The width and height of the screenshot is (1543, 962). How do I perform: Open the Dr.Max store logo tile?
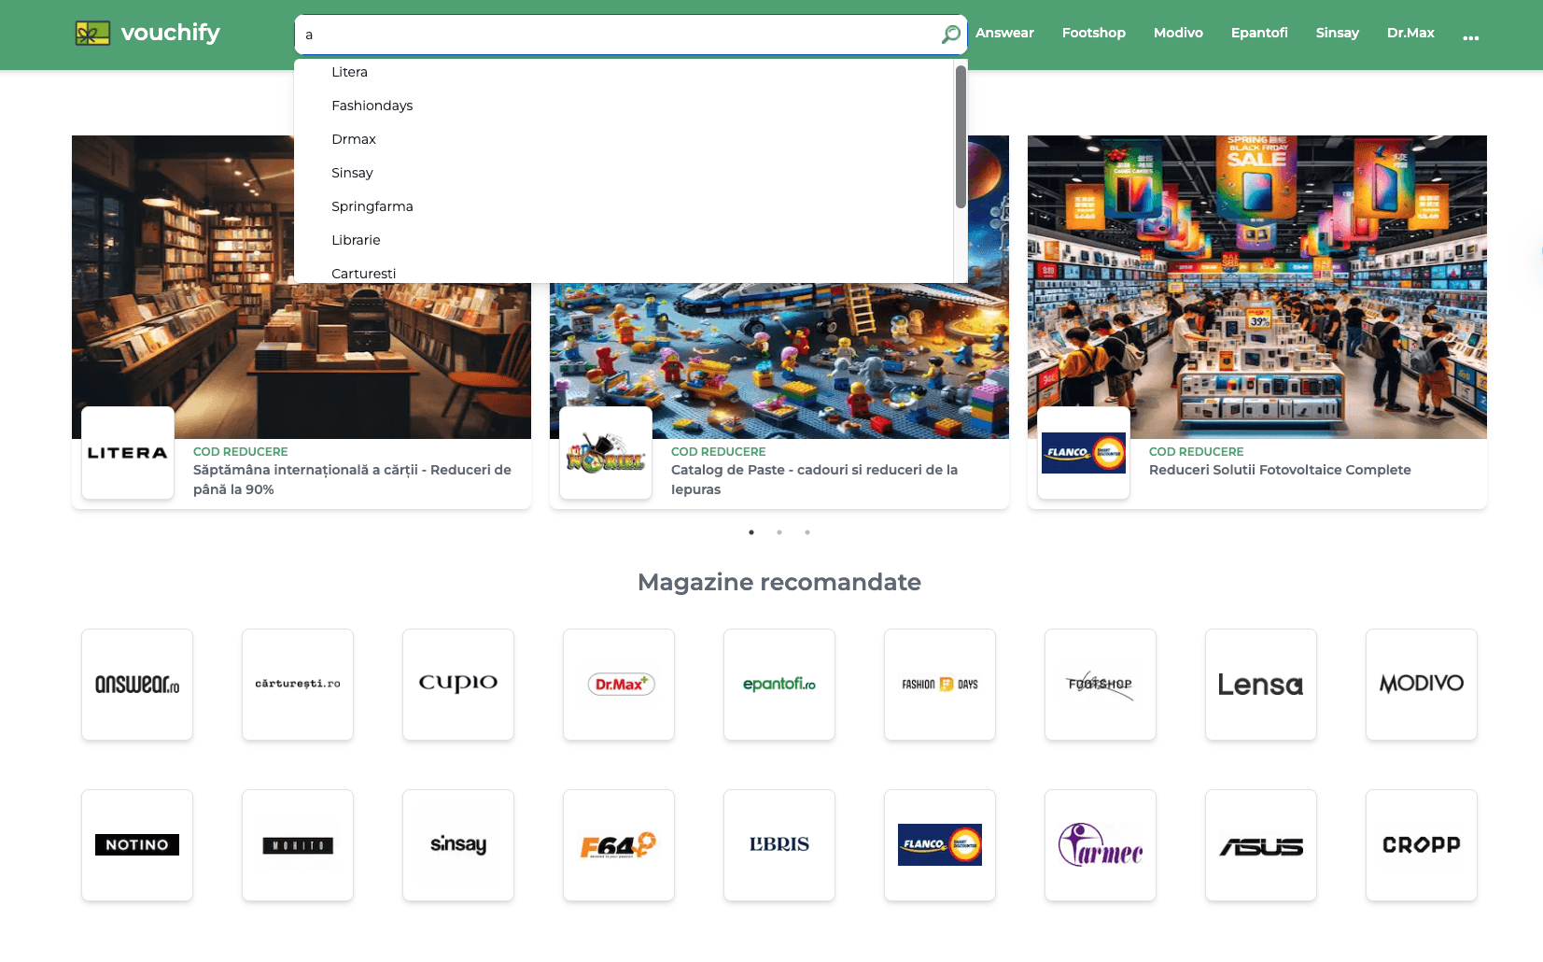619,685
